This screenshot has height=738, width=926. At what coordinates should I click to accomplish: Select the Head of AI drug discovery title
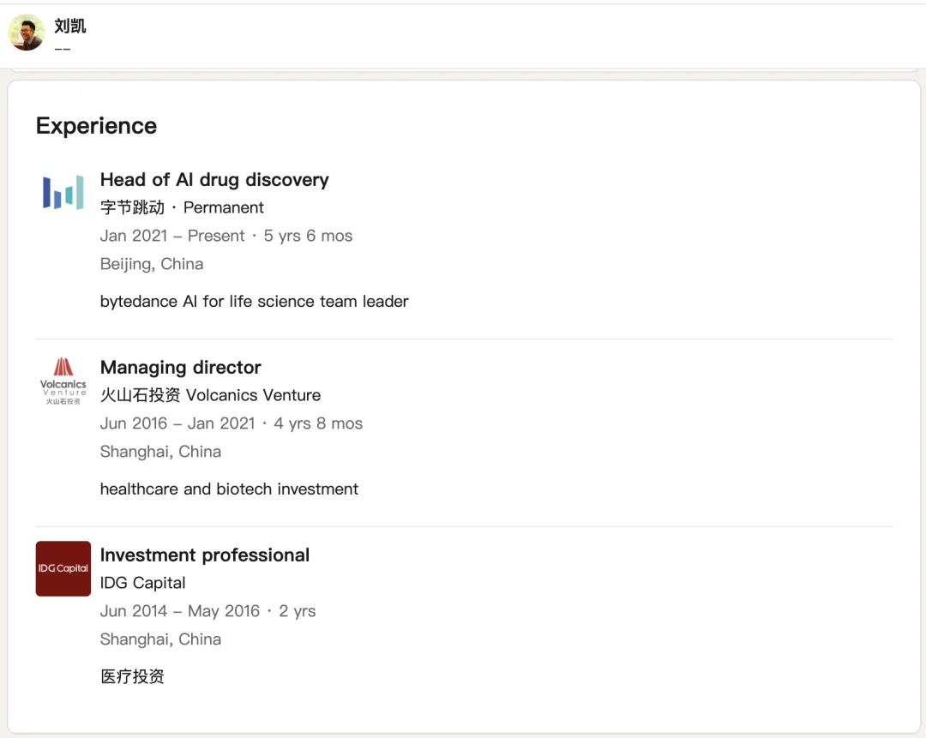[214, 179]
